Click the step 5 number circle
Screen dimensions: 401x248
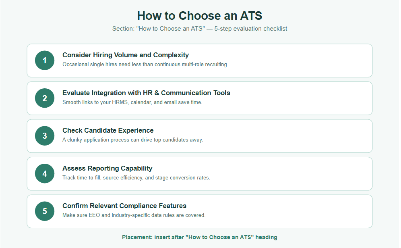pyautogui.click(x=45, y=211)
